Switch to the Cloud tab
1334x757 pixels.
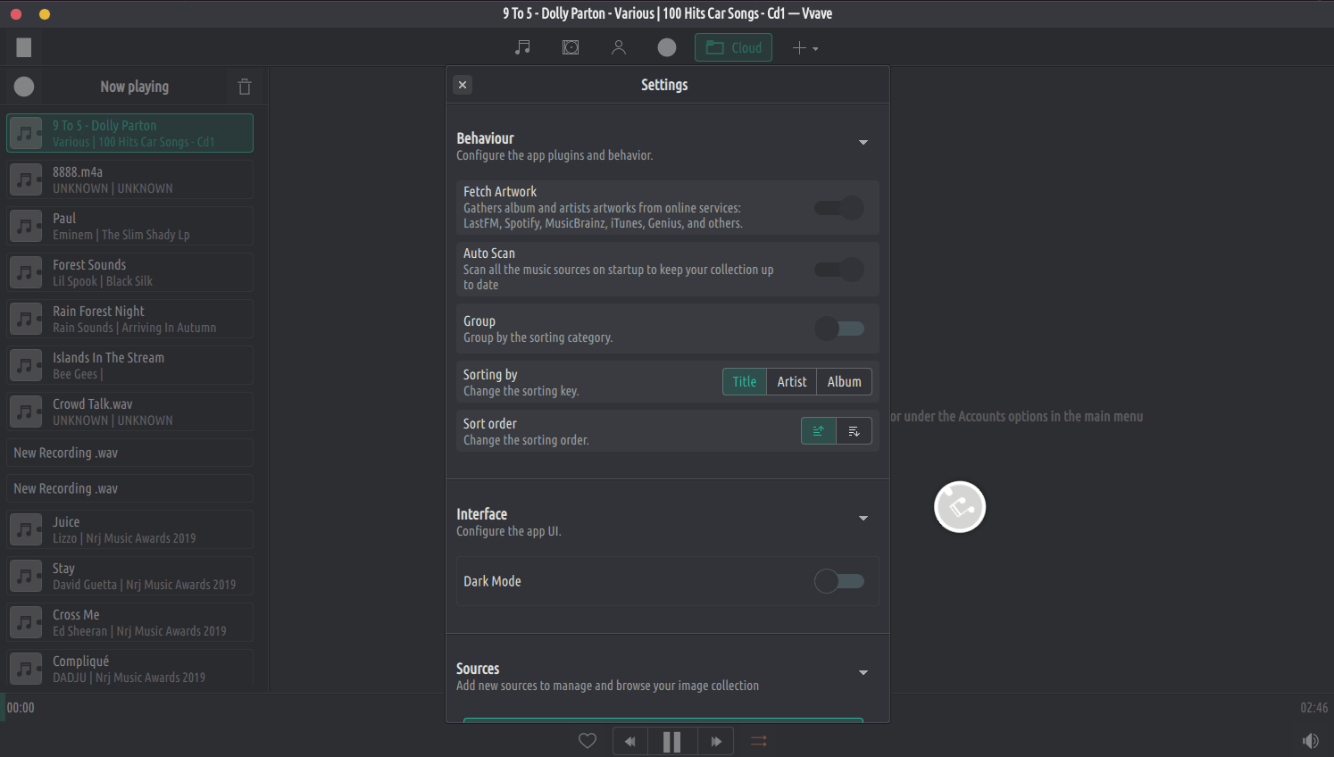[x=733, y=48]
